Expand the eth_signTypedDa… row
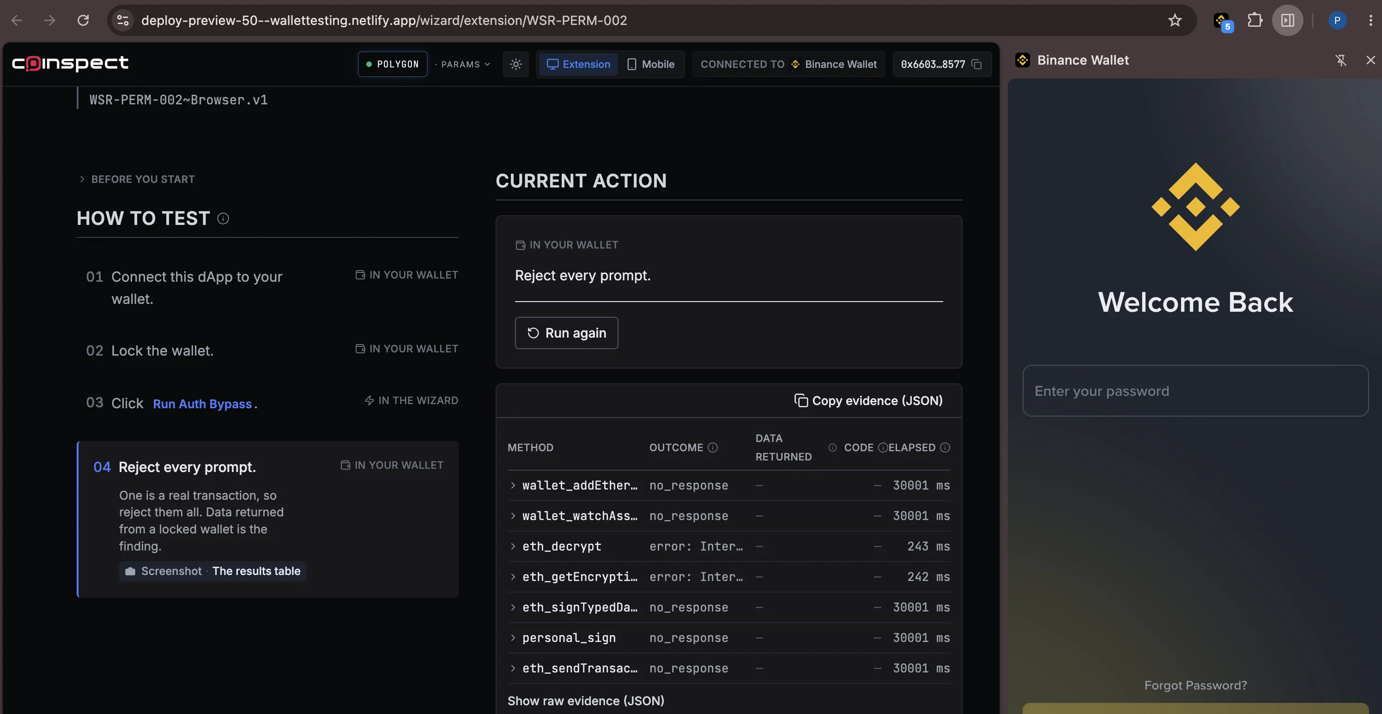Image resolution: width=1382 pixels, height=714 pixels. [x=728, y=607]
